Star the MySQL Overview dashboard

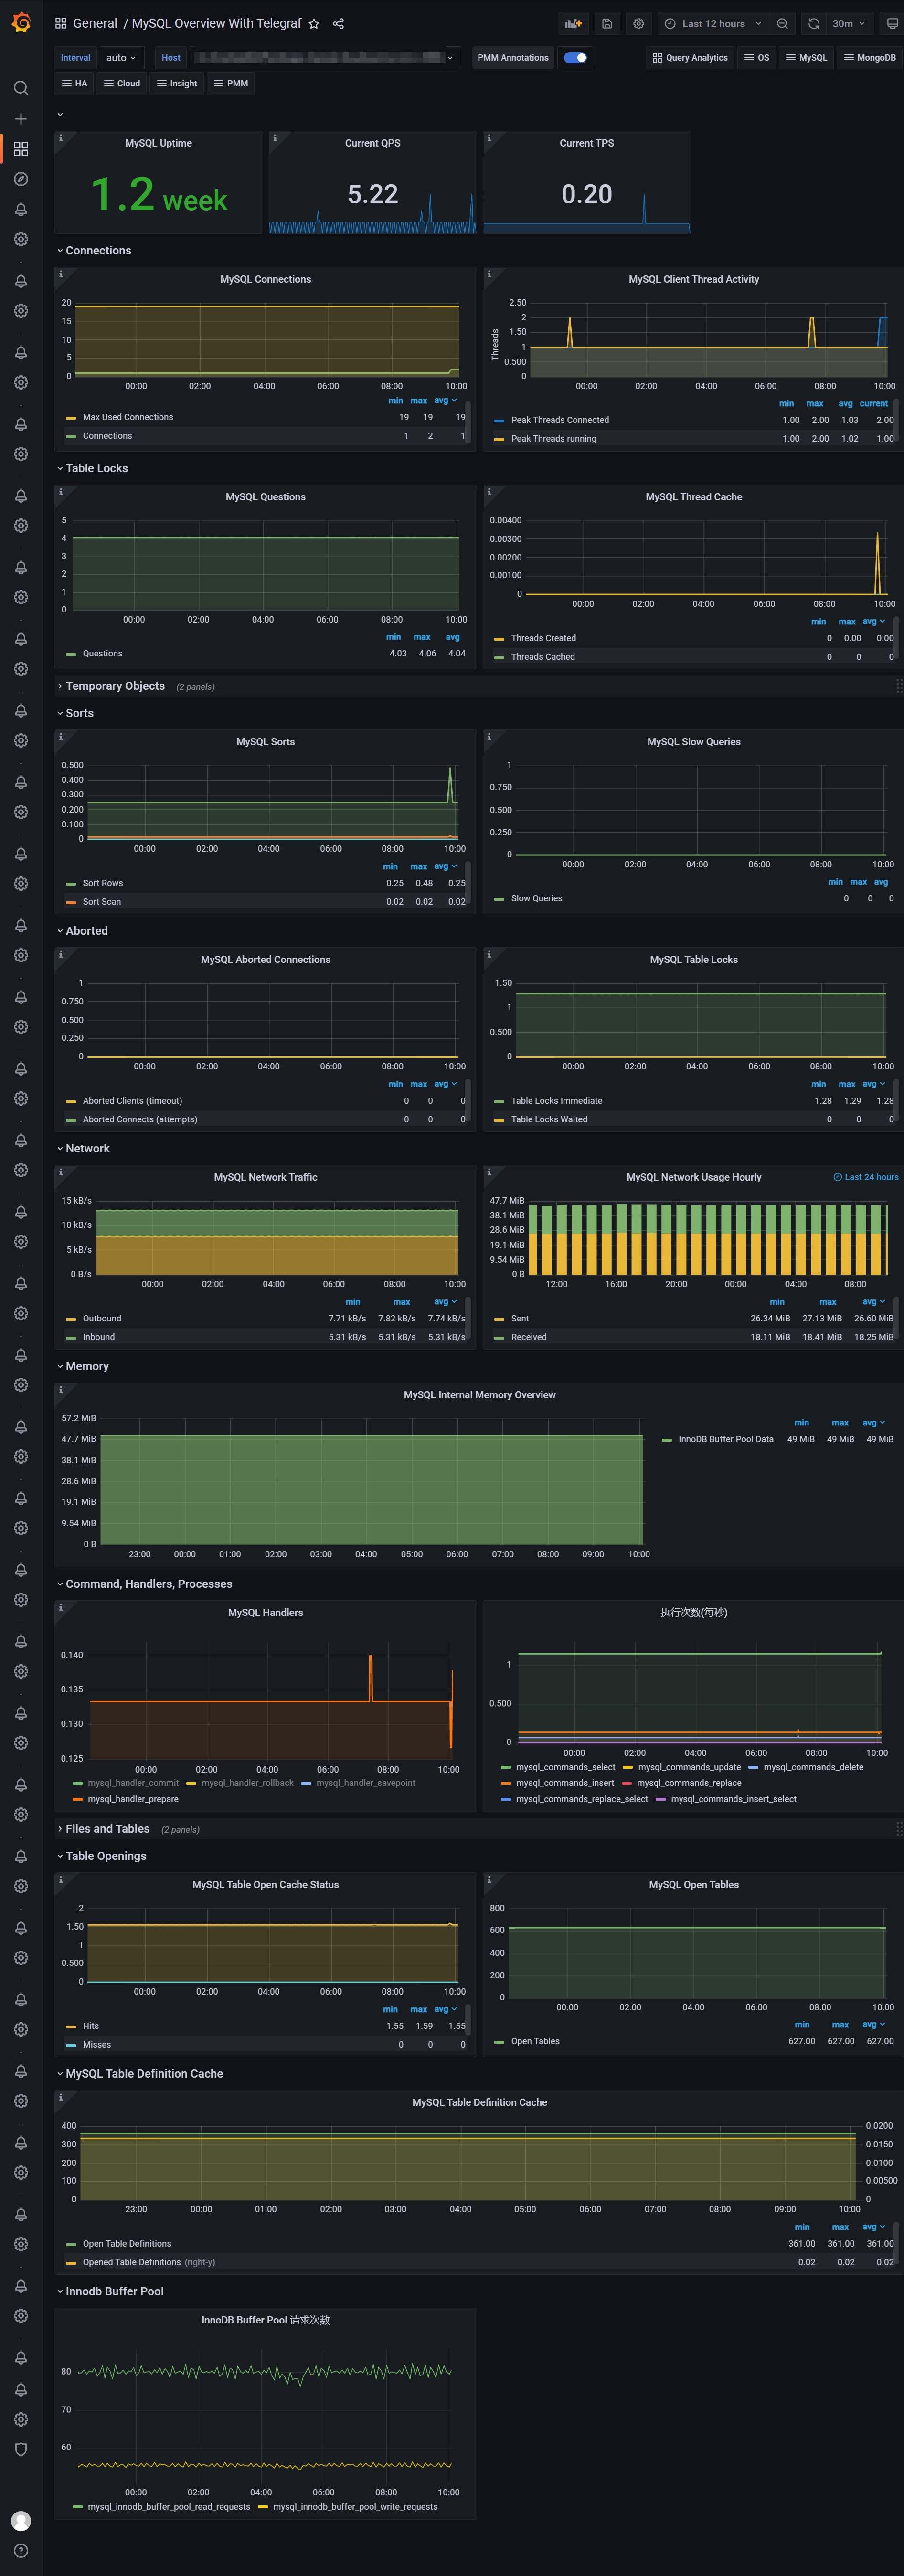tap(314, 24)
